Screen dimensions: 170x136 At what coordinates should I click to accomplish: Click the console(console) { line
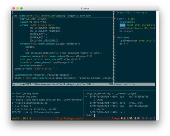[32, 65]
